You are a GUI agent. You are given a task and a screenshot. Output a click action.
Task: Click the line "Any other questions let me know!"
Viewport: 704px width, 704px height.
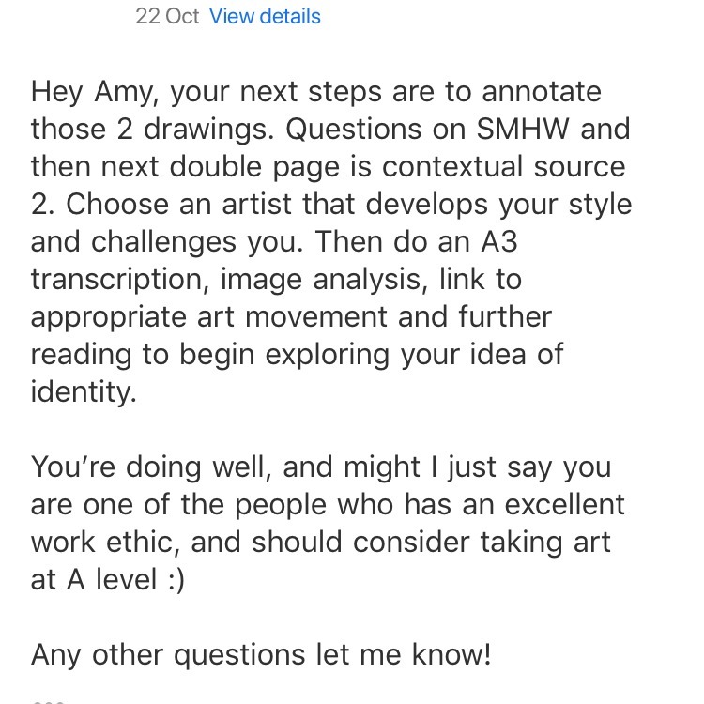point(261,654)
